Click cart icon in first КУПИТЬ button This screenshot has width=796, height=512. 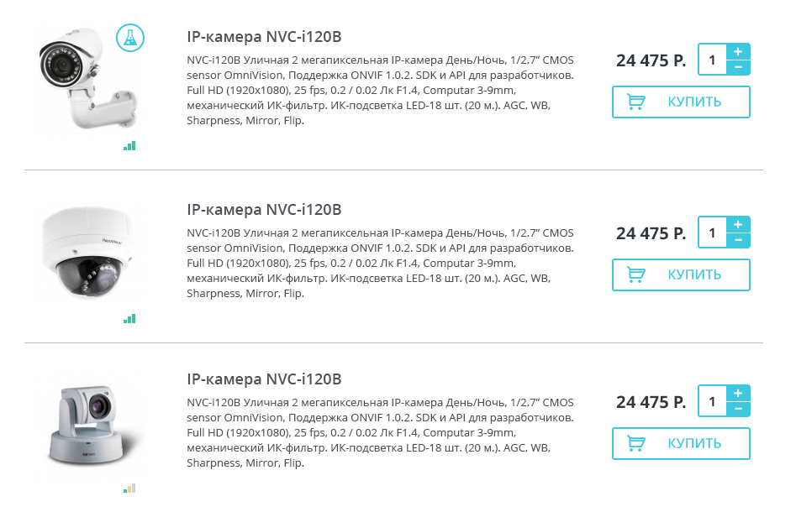[x=636, y=102]
